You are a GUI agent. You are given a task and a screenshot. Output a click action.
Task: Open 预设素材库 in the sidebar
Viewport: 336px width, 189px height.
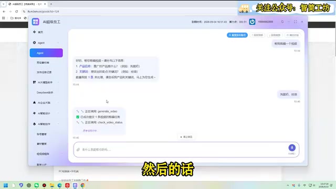[43, 62]
